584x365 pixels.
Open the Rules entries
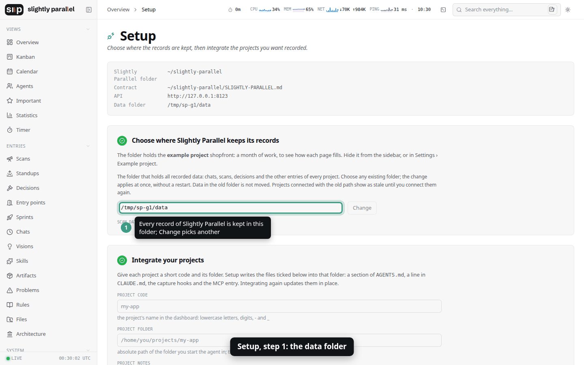[x=49, y=305]
